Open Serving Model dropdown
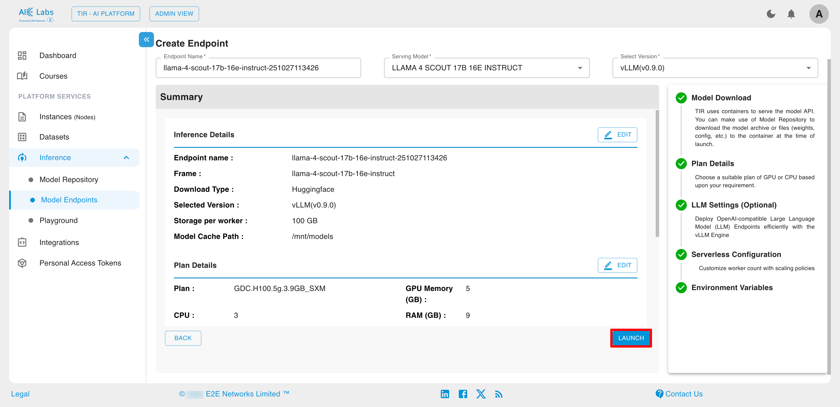 [x=487, y=68]
